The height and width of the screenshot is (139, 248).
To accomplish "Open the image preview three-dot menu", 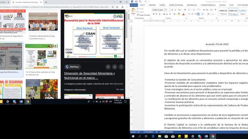I will tap(121, 67).
